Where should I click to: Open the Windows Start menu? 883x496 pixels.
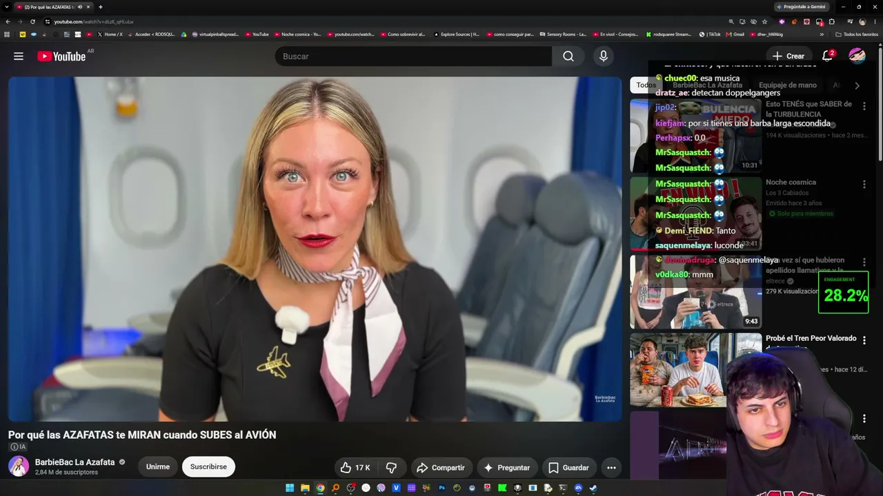coord(290,488)
